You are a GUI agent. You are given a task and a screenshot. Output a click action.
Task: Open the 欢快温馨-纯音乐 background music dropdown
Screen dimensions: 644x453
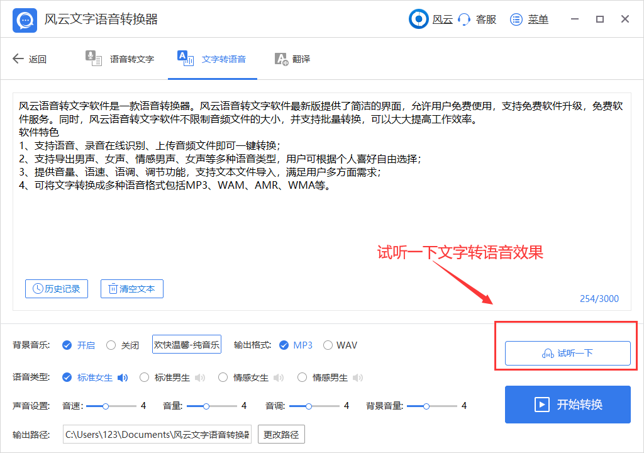click(x=187, y=345)
